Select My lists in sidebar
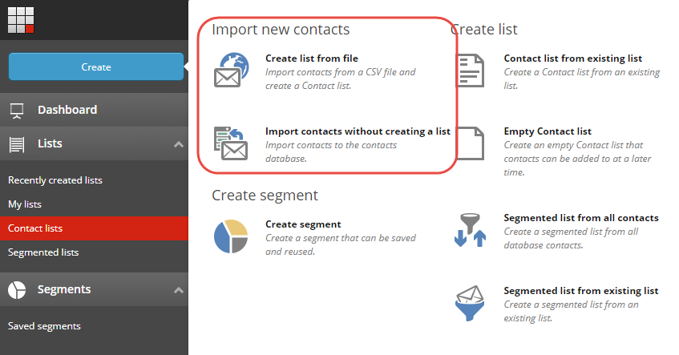This screenshot has height=355, width=679. tap(25, 204)
